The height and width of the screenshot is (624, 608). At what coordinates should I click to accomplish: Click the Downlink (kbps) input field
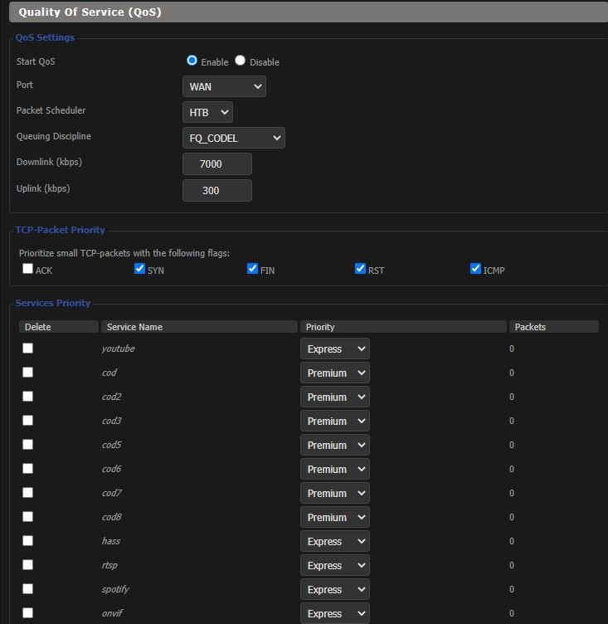pyautogui.click(x=216, y=164)
